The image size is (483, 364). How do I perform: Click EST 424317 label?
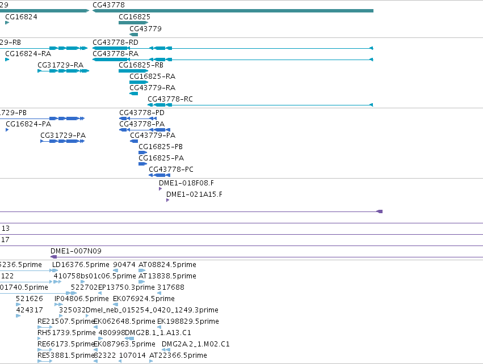pos(30,310)
